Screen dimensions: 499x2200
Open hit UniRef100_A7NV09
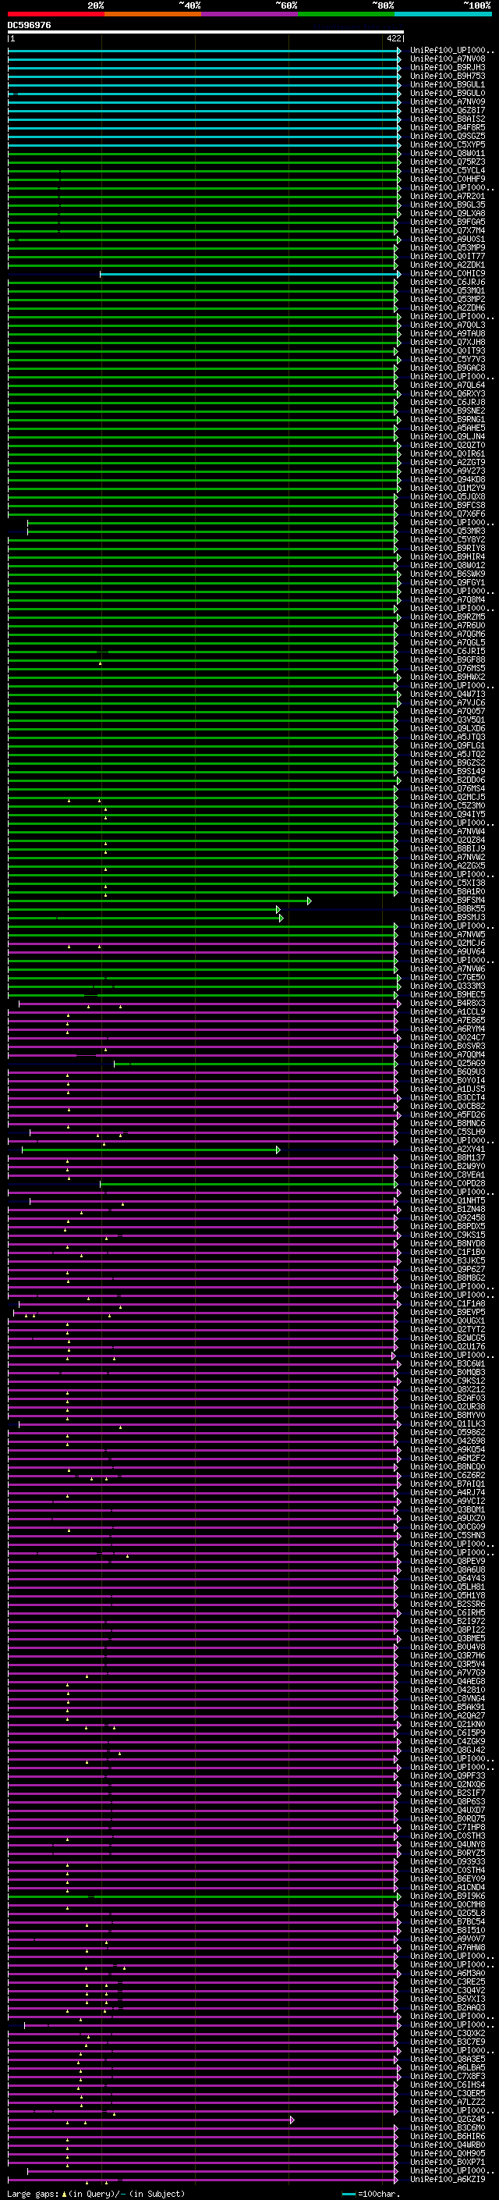coord(448,101)
